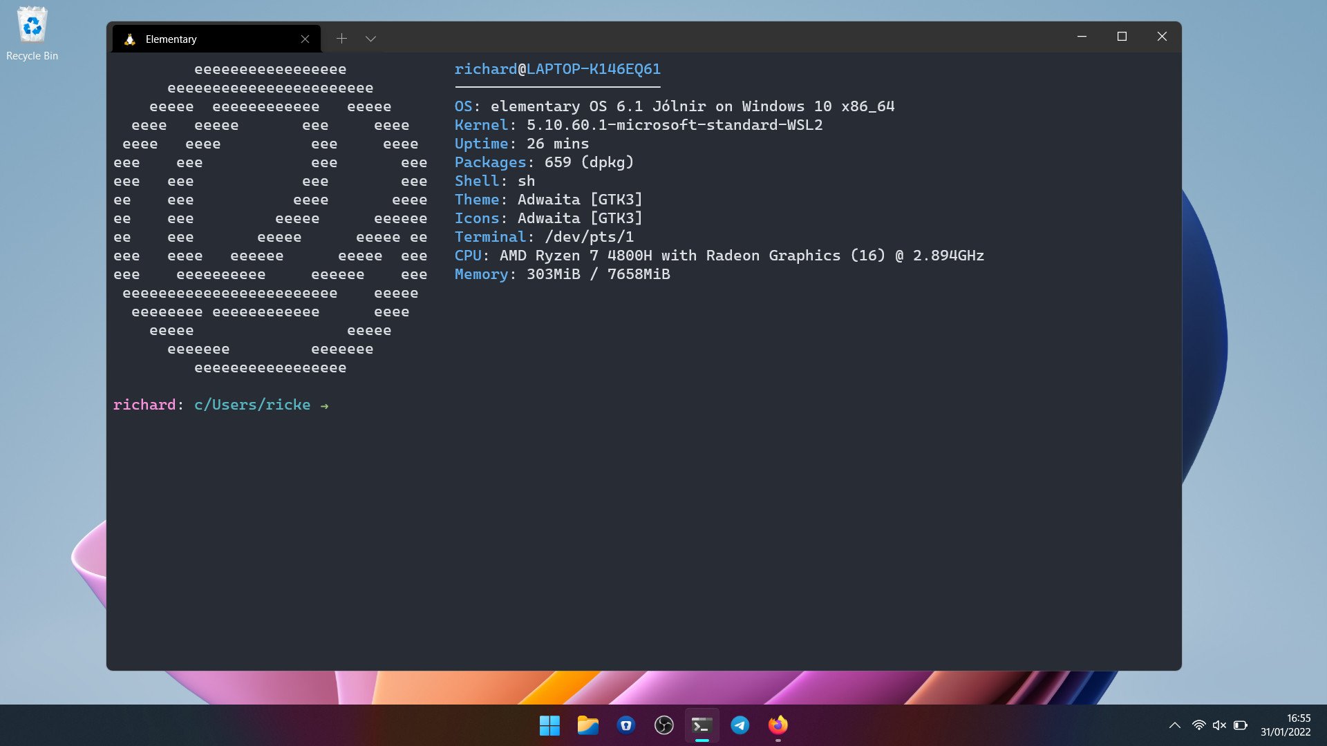Open Firefox from the taskbar
This screenshot has height=746, width=1327.
pos(778,725)
